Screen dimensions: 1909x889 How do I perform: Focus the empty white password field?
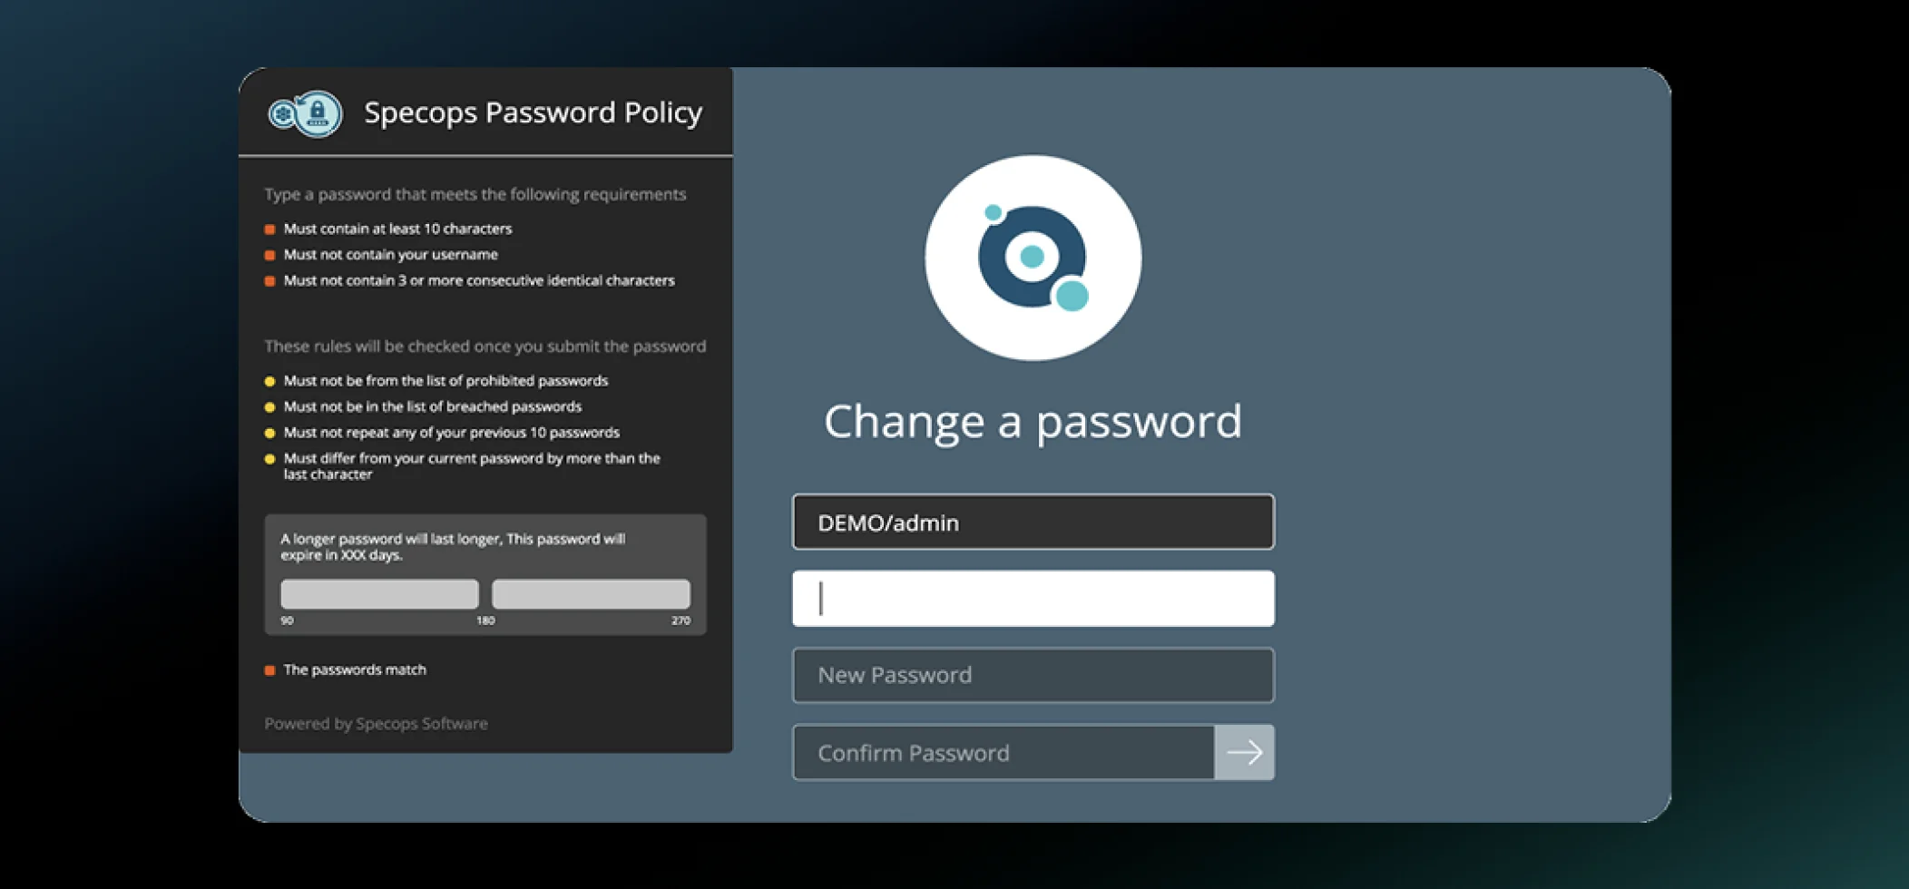point(1033,599)
